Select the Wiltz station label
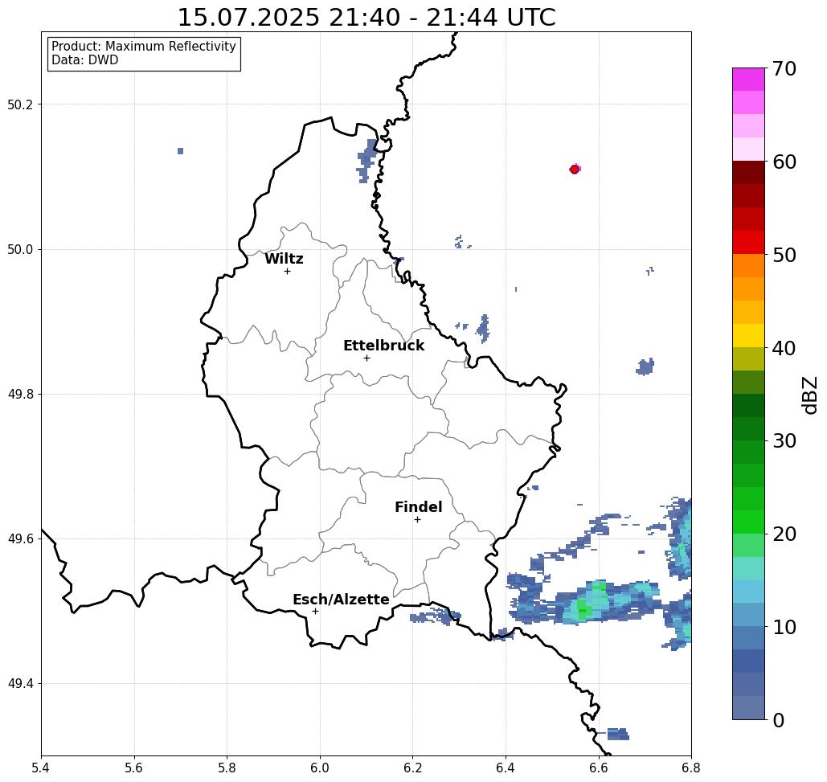Viewport: 827px width, 782px height. coord(284,259)
